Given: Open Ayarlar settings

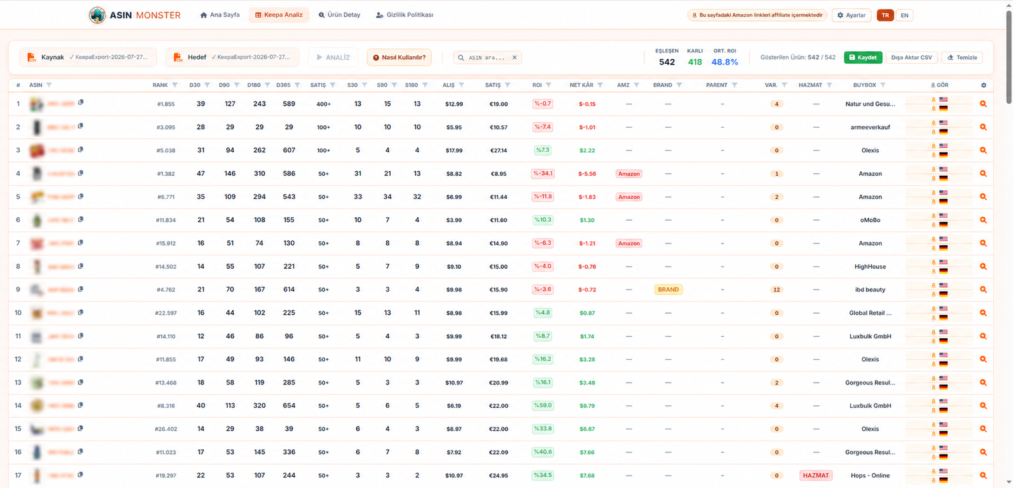Looking at the screenshot, I should click(852, 15).
